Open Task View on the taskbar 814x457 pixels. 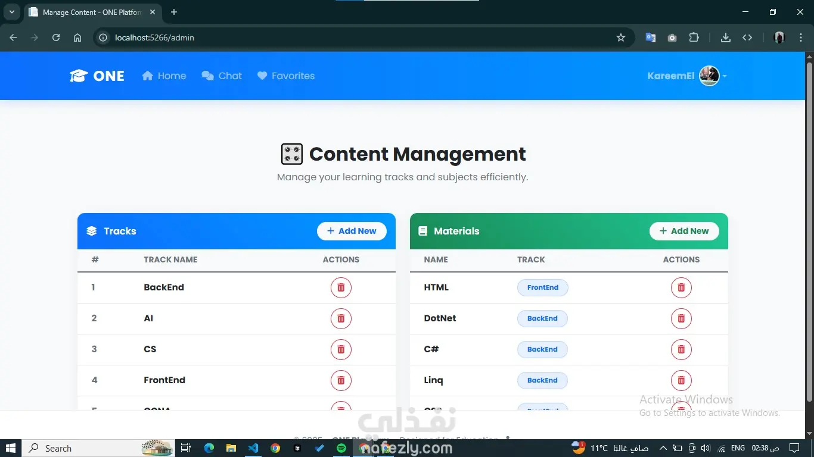(186, 448)
